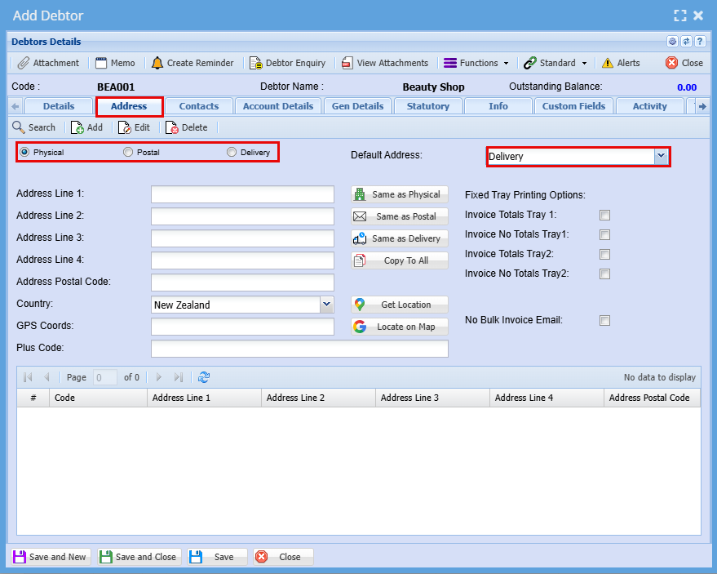Select the Delivery radio button
Image resolution: width=717 pixels, height=574 pixels.
[x=232, y=152]
